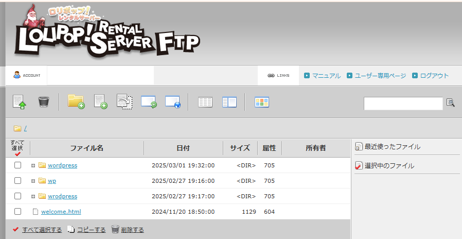
Task: Create a new file via toolbar icon
Action: point(100,101)
